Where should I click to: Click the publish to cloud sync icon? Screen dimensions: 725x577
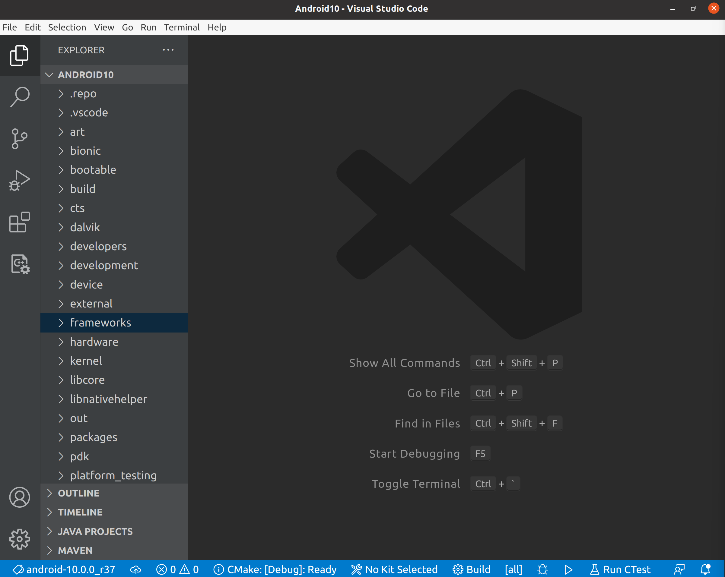[135, 569]
